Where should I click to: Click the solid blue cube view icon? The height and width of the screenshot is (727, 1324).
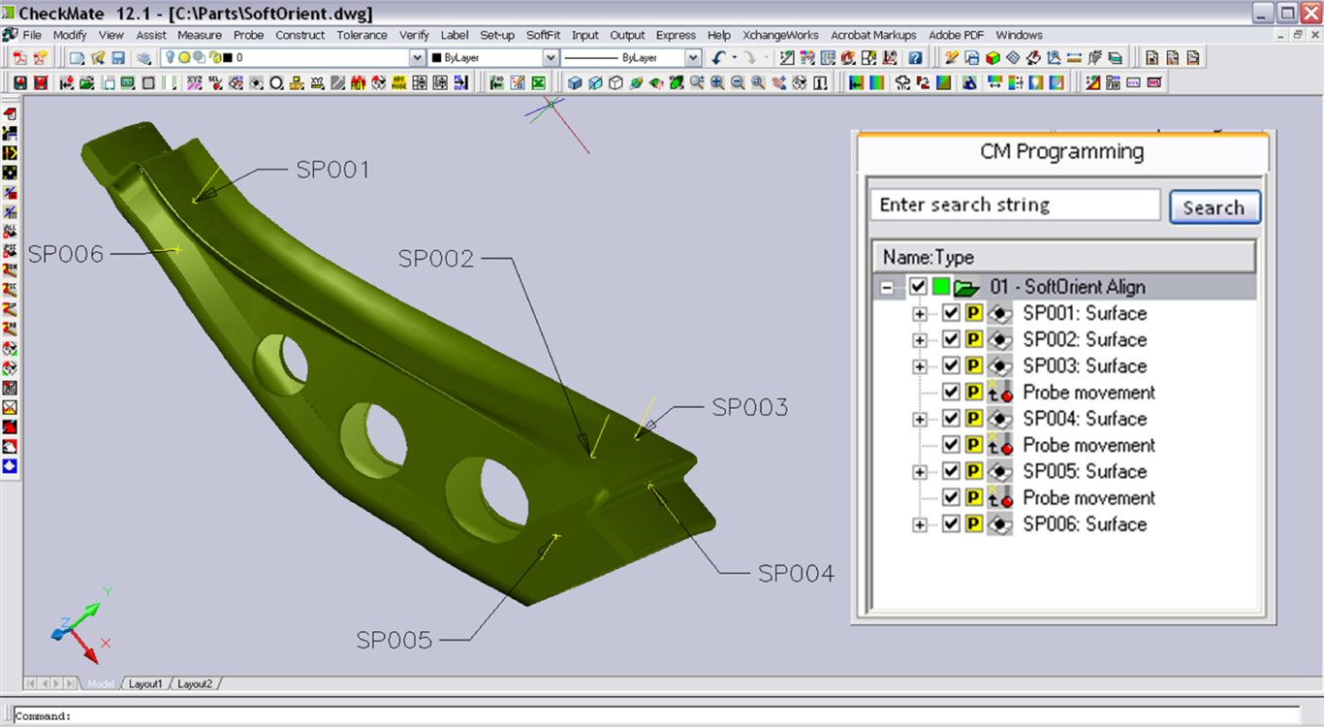point(575,83)
